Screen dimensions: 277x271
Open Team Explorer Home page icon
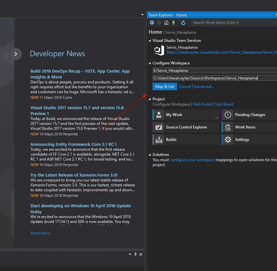[x=166, y=23]
